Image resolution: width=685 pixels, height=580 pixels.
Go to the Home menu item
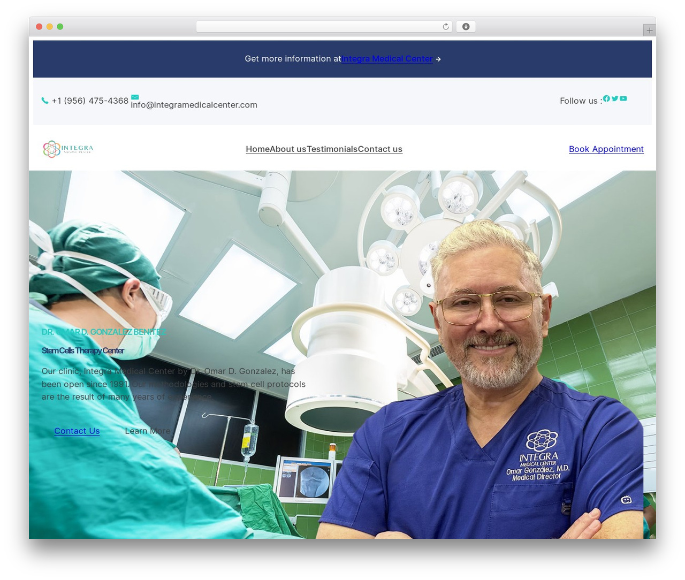point(257,149)
